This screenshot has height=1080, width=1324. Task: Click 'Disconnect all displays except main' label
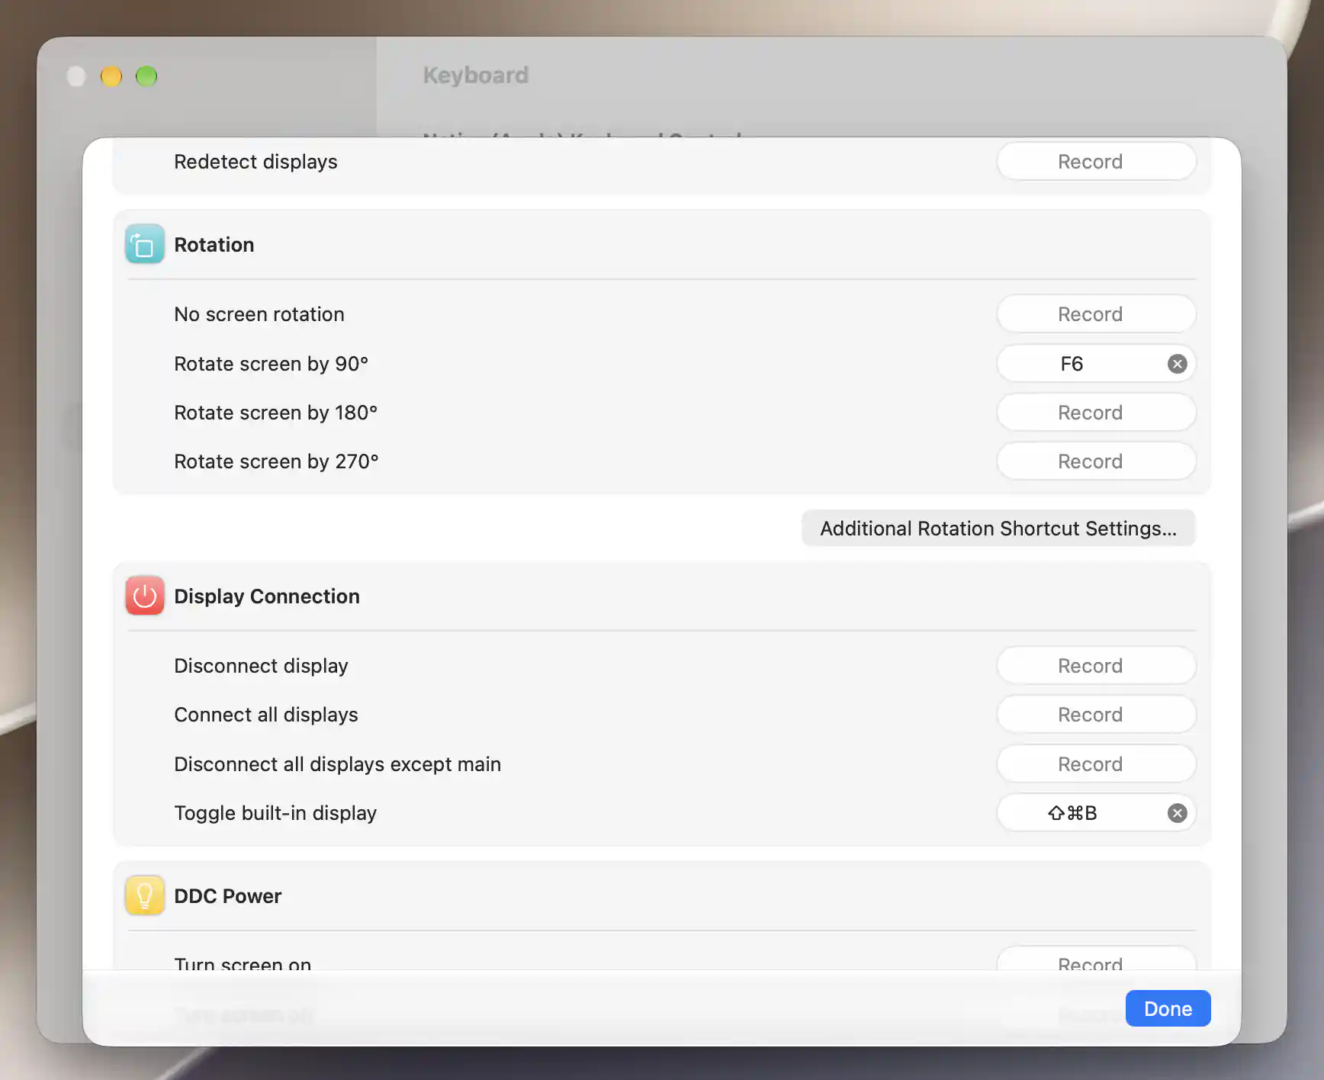click(x=338, y=764)
